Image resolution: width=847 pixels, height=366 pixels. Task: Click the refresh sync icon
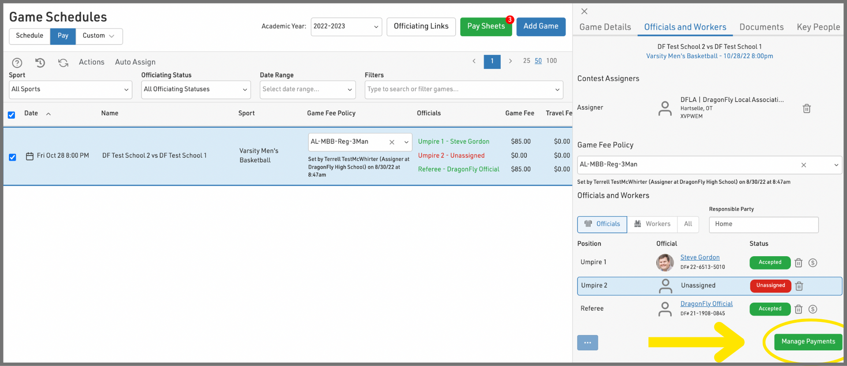[63, 63]
